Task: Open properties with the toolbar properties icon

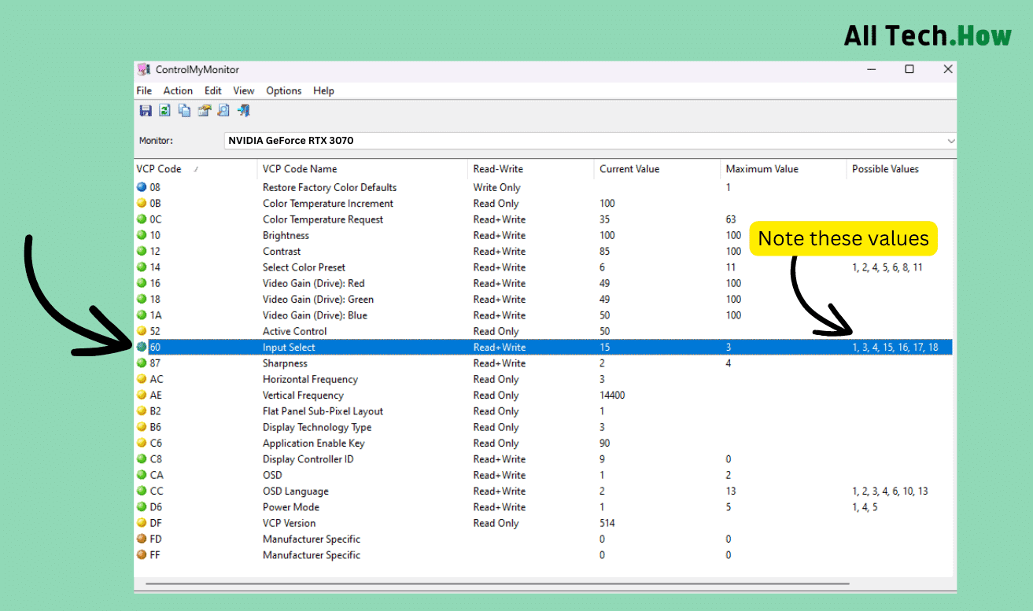Action: pos(204,110)
